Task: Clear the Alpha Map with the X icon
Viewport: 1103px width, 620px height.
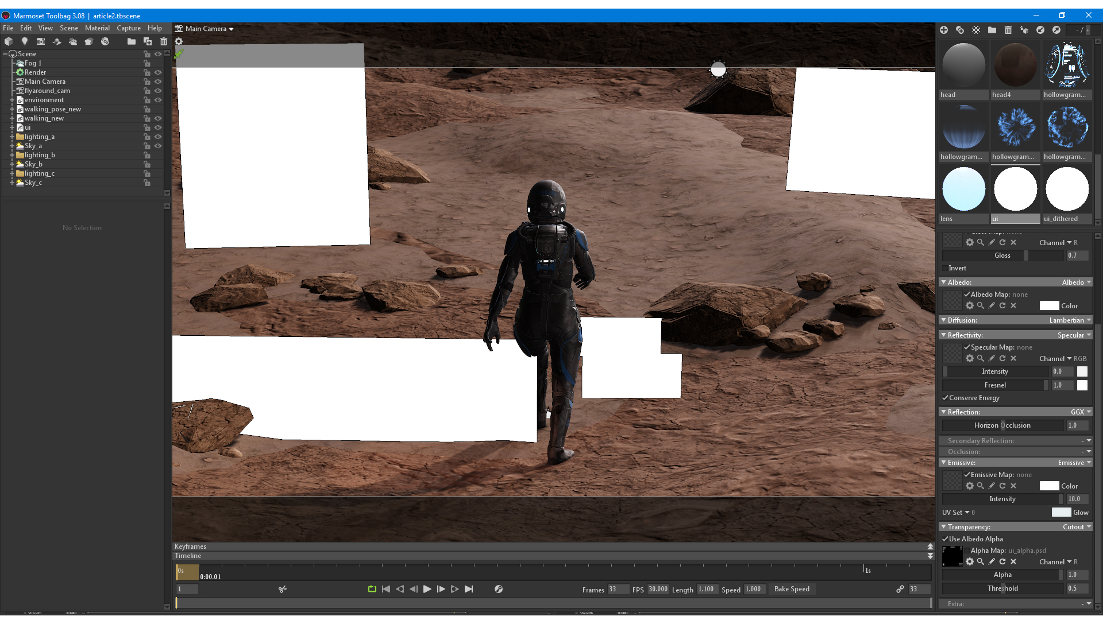Action: pos(1013,561)
